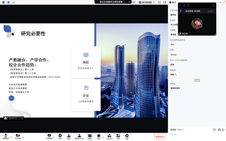
Task: Open meeting info icon at top-left
Action: coord(3,2)
